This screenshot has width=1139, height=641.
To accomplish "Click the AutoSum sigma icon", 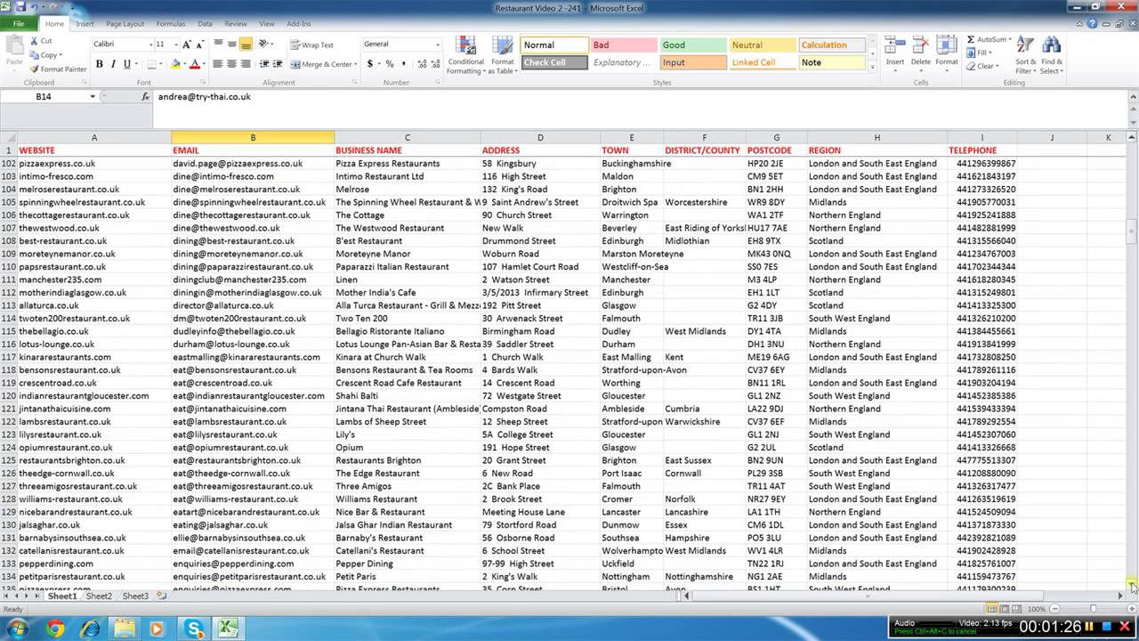I will click(972, 40).
